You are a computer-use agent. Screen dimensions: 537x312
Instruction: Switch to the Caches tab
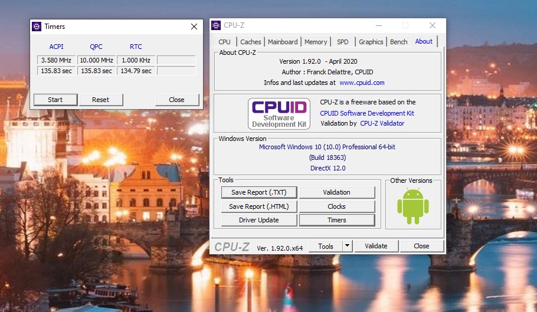pos(251,42)
